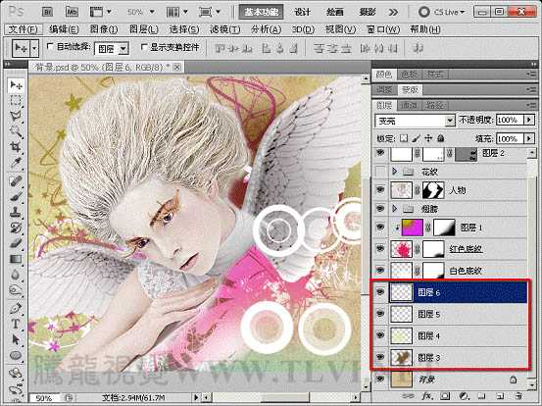
Task: Expand the 翅膀 layer group
Action: 394,209
